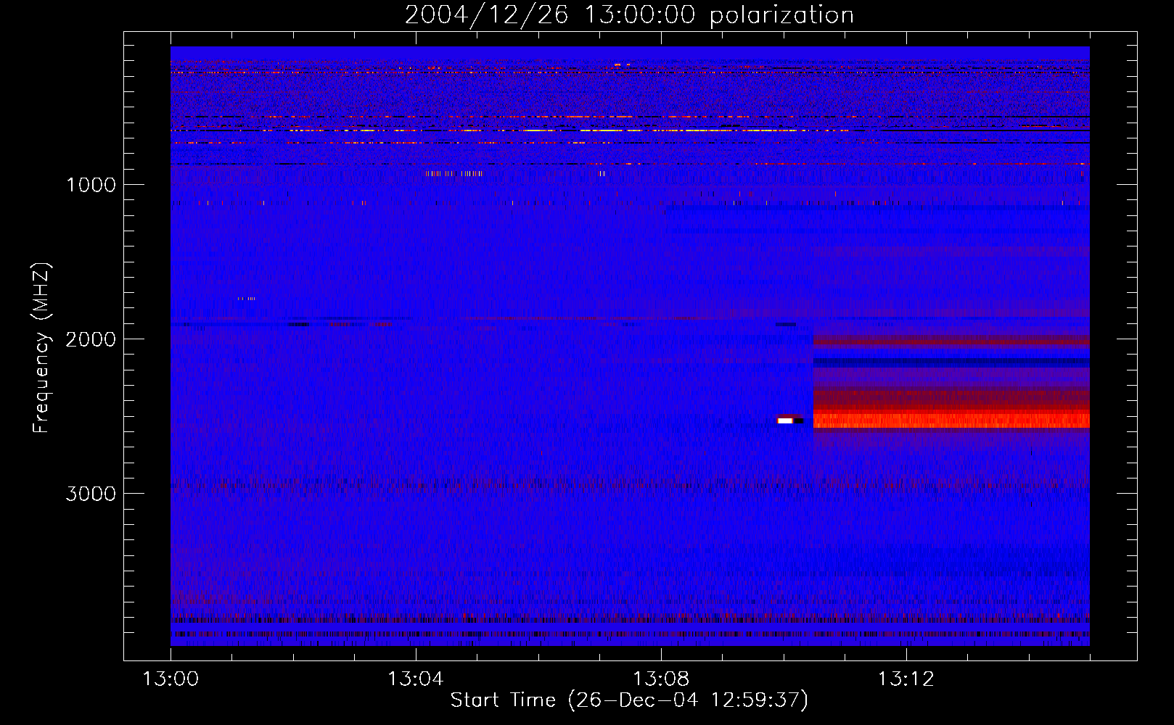Click the dark blue stripe above the red band
Image resolution: width=1174 pixels, height=725 pixels.
pyautogui.click(x=951, y=362)
